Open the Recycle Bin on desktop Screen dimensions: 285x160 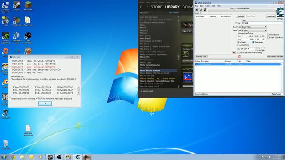coord(5,144)
